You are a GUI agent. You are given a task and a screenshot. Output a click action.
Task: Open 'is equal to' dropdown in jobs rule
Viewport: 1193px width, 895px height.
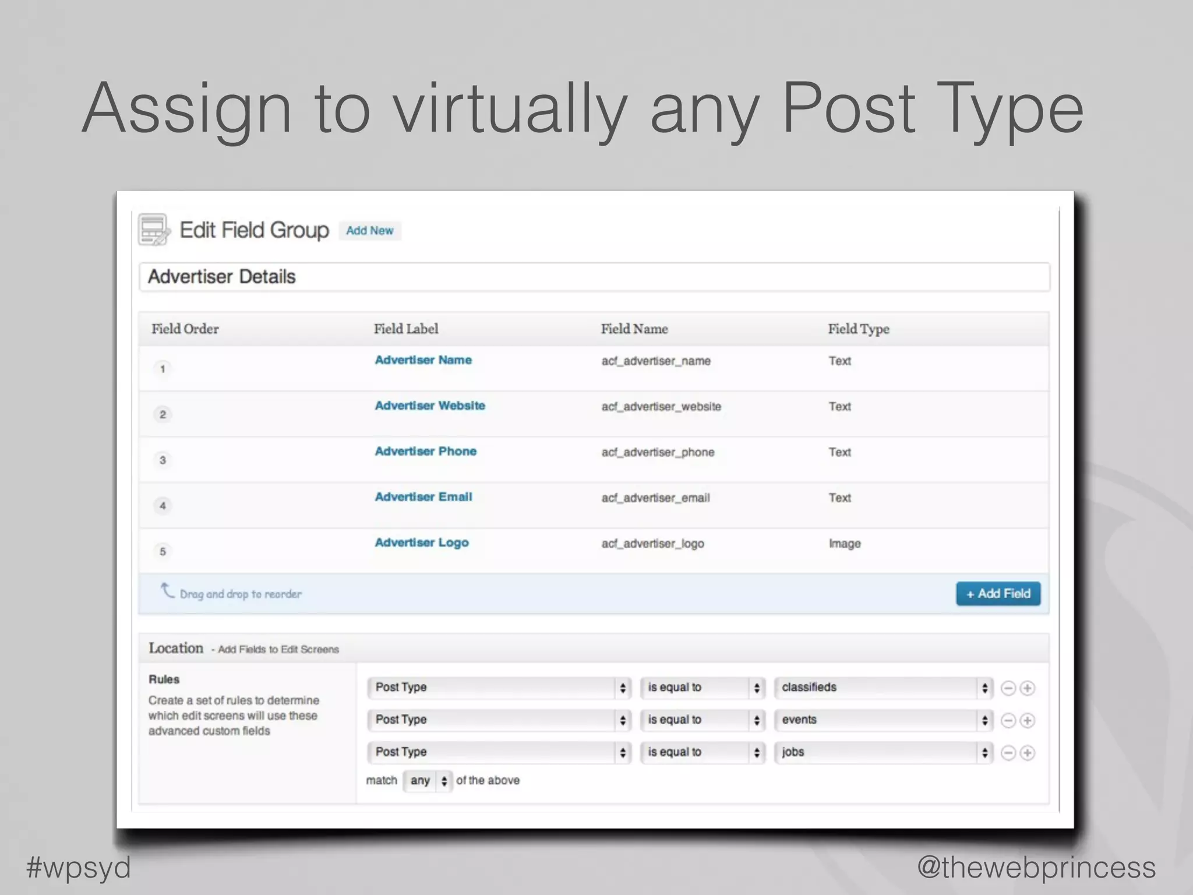pos(703,752)
